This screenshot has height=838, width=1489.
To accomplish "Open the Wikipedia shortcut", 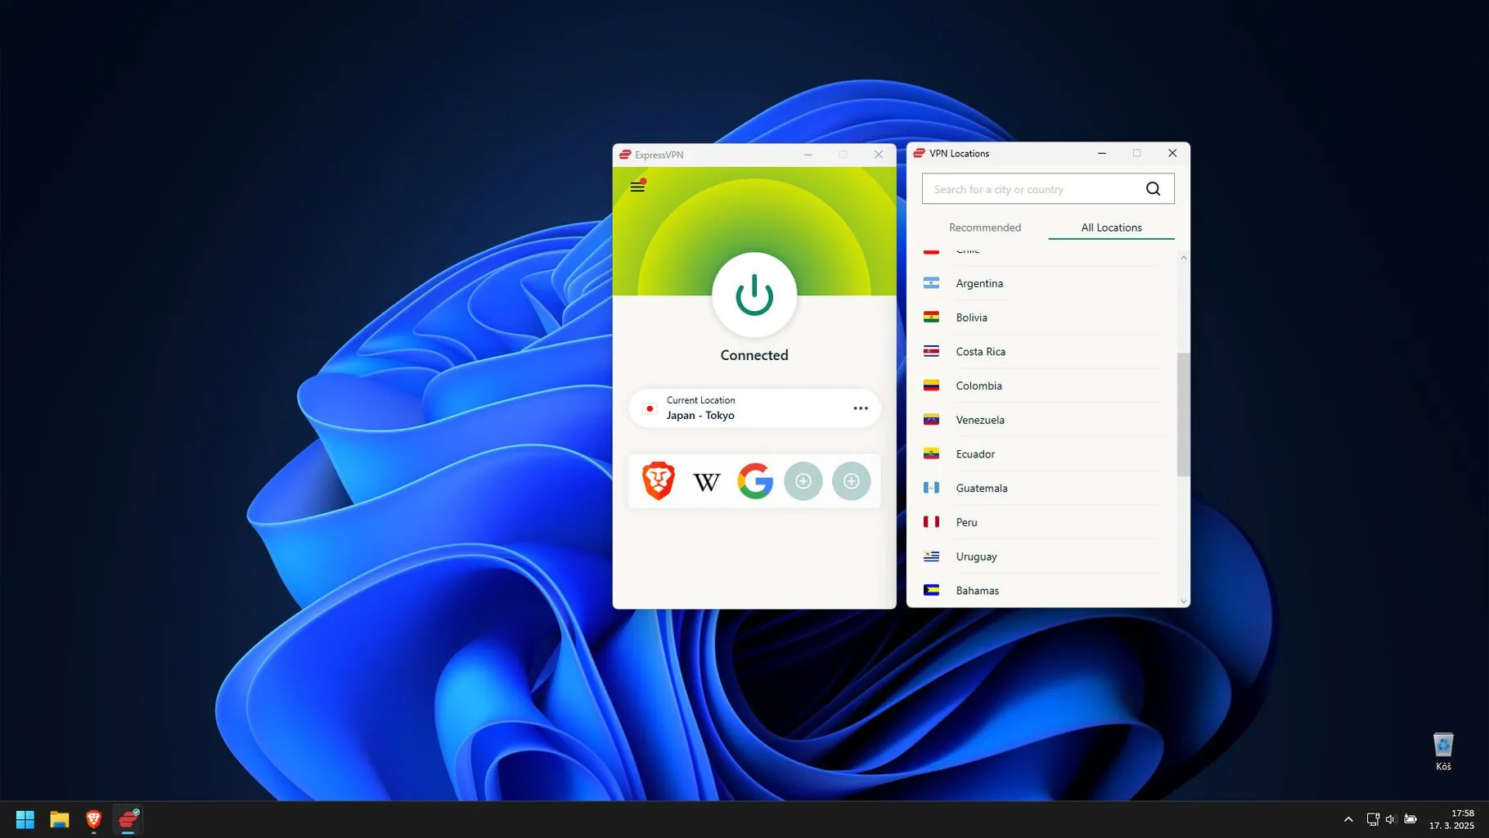I will [706, 481].
